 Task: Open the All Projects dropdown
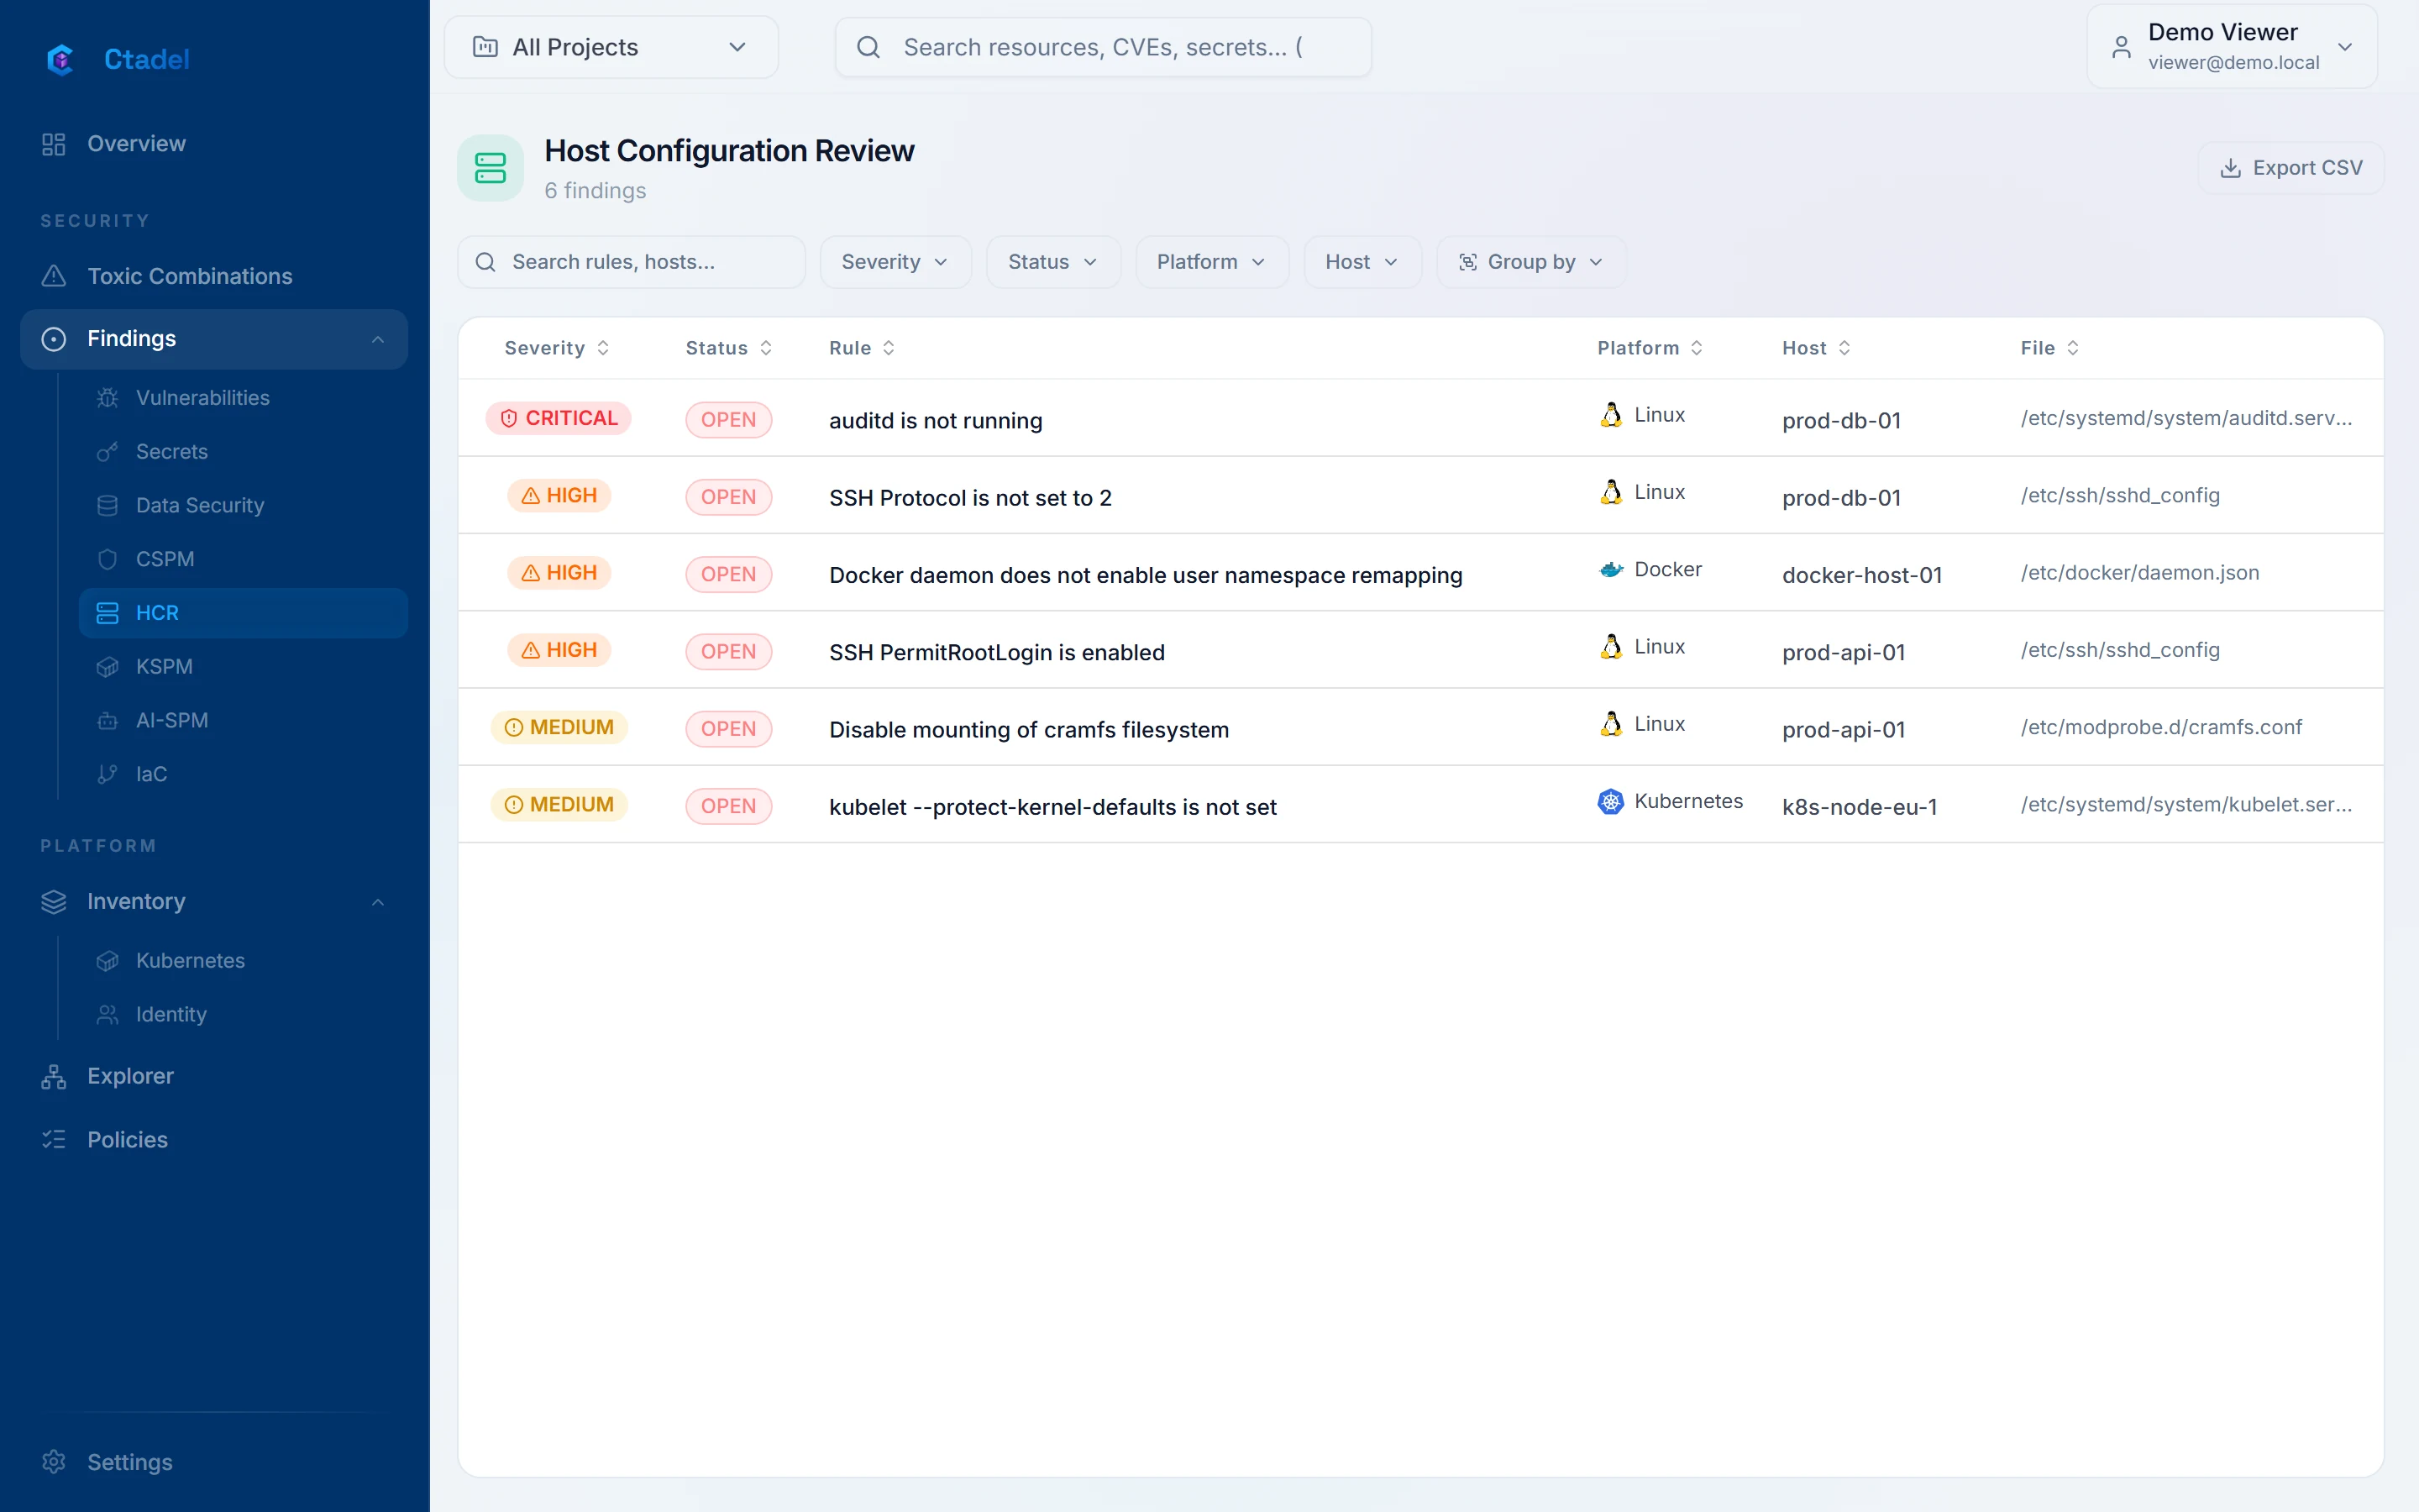click(x=611, y=47)
